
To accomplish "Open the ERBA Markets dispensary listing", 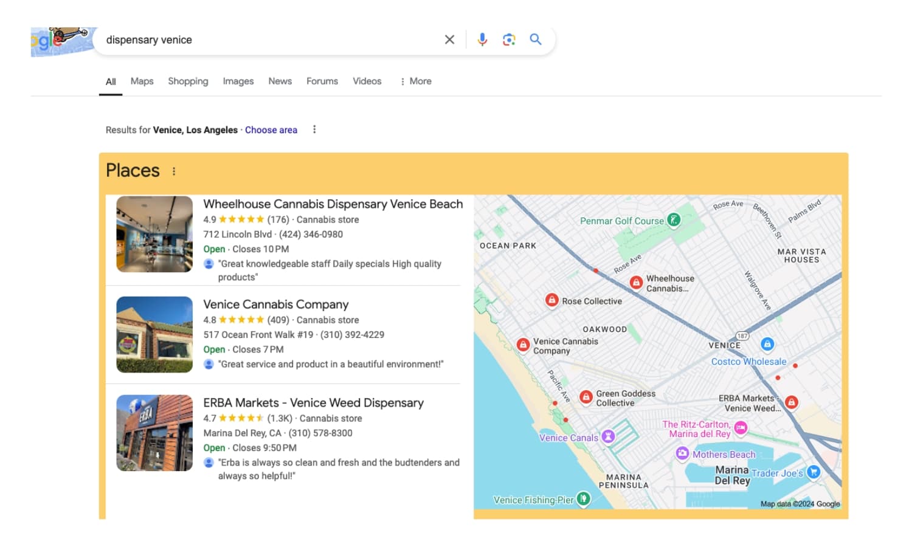I will pyautogui.click(x=313, y=402).
